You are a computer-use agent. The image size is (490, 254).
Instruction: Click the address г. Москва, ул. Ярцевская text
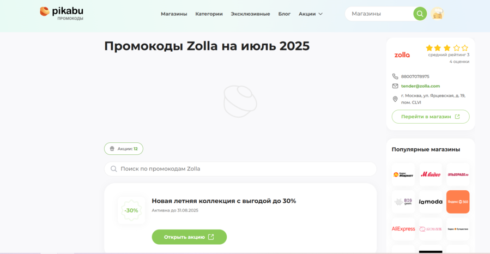coord(433,99)
